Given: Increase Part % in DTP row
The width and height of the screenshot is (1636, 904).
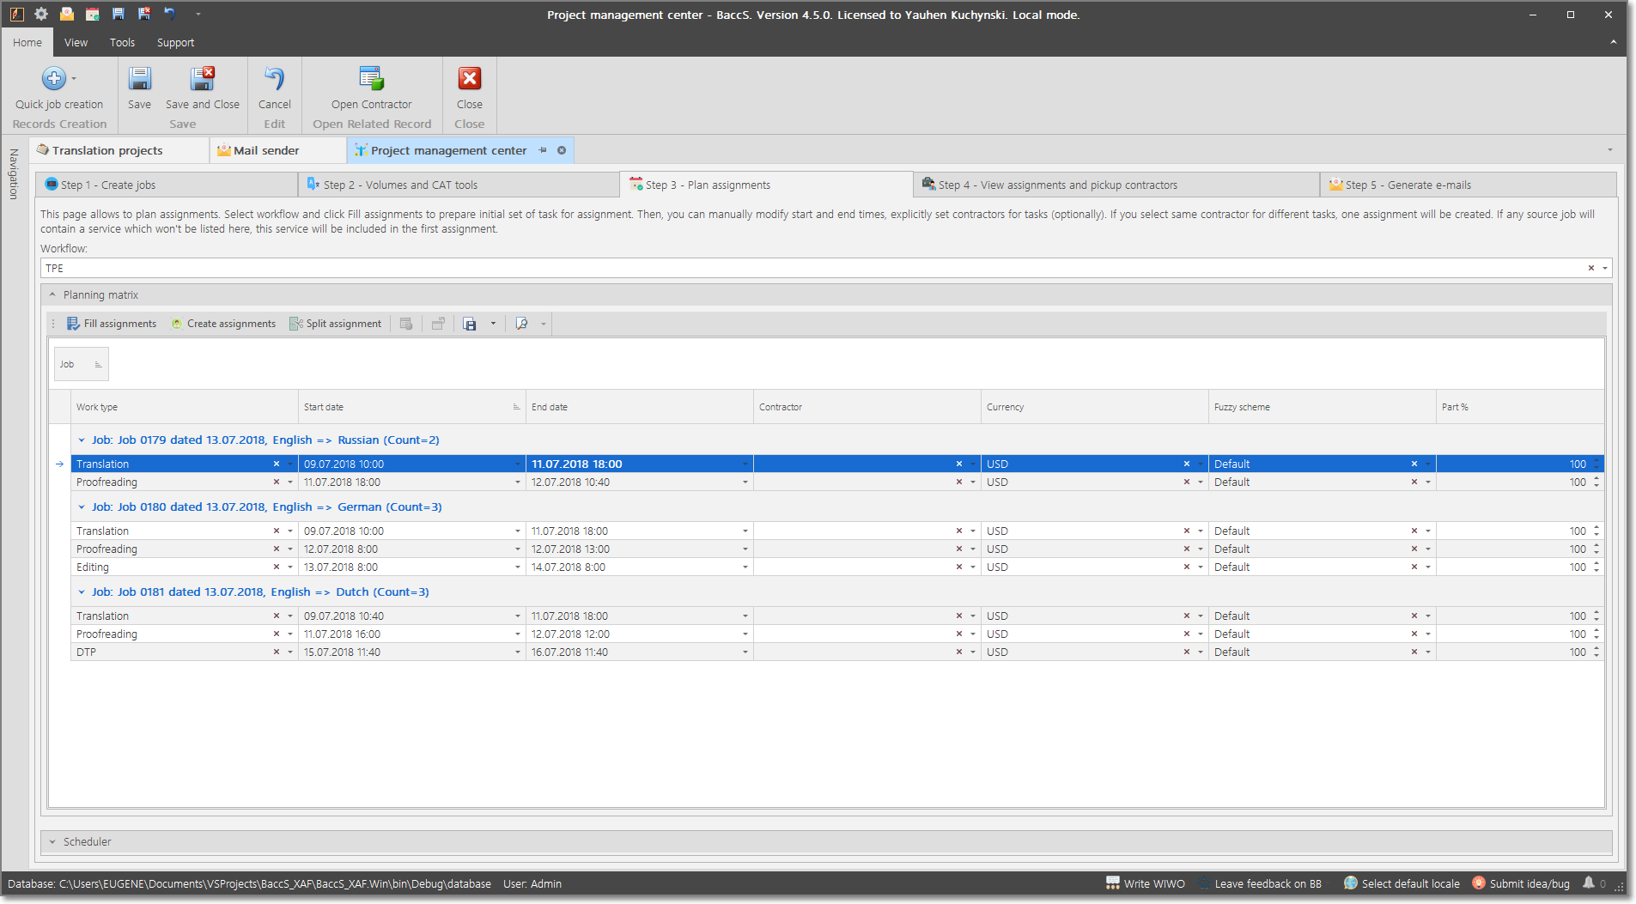Looking at the screenshot, I should coord(1596,649).
